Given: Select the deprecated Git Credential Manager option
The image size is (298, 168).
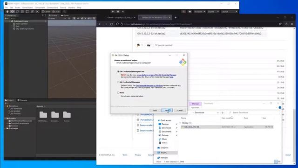Looking at the screenshot, I should click(x=118, y=82).
